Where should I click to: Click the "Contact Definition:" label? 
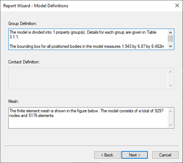[x=24, y=62]
